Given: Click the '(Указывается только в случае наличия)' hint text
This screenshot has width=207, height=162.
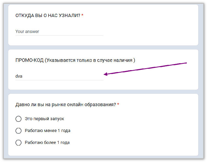Looking at the screenshot, I should pos(90,60).
